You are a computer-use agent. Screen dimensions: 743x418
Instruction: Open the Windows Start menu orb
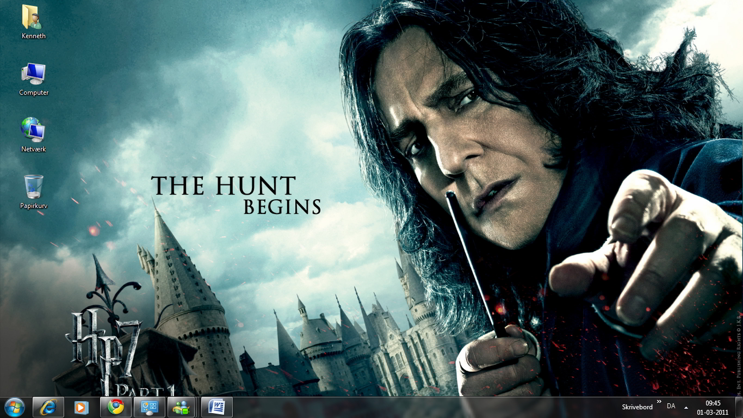click(x=14, y=407)
